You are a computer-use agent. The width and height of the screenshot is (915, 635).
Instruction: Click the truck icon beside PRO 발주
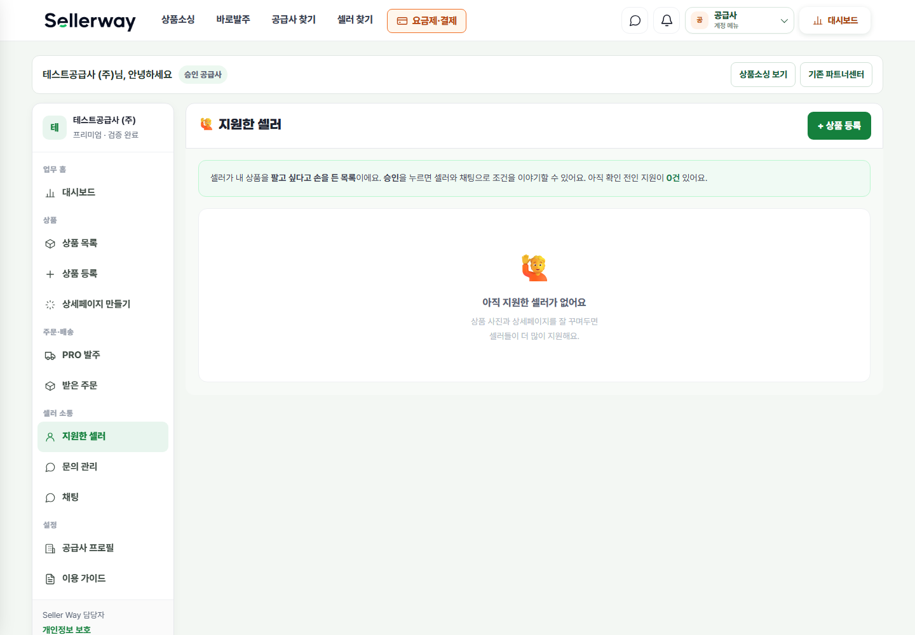50,356
